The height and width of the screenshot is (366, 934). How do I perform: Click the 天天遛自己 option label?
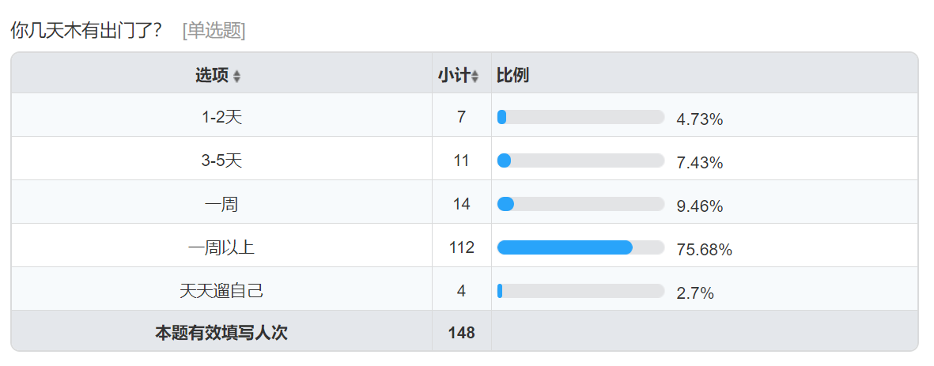[221, 292]
